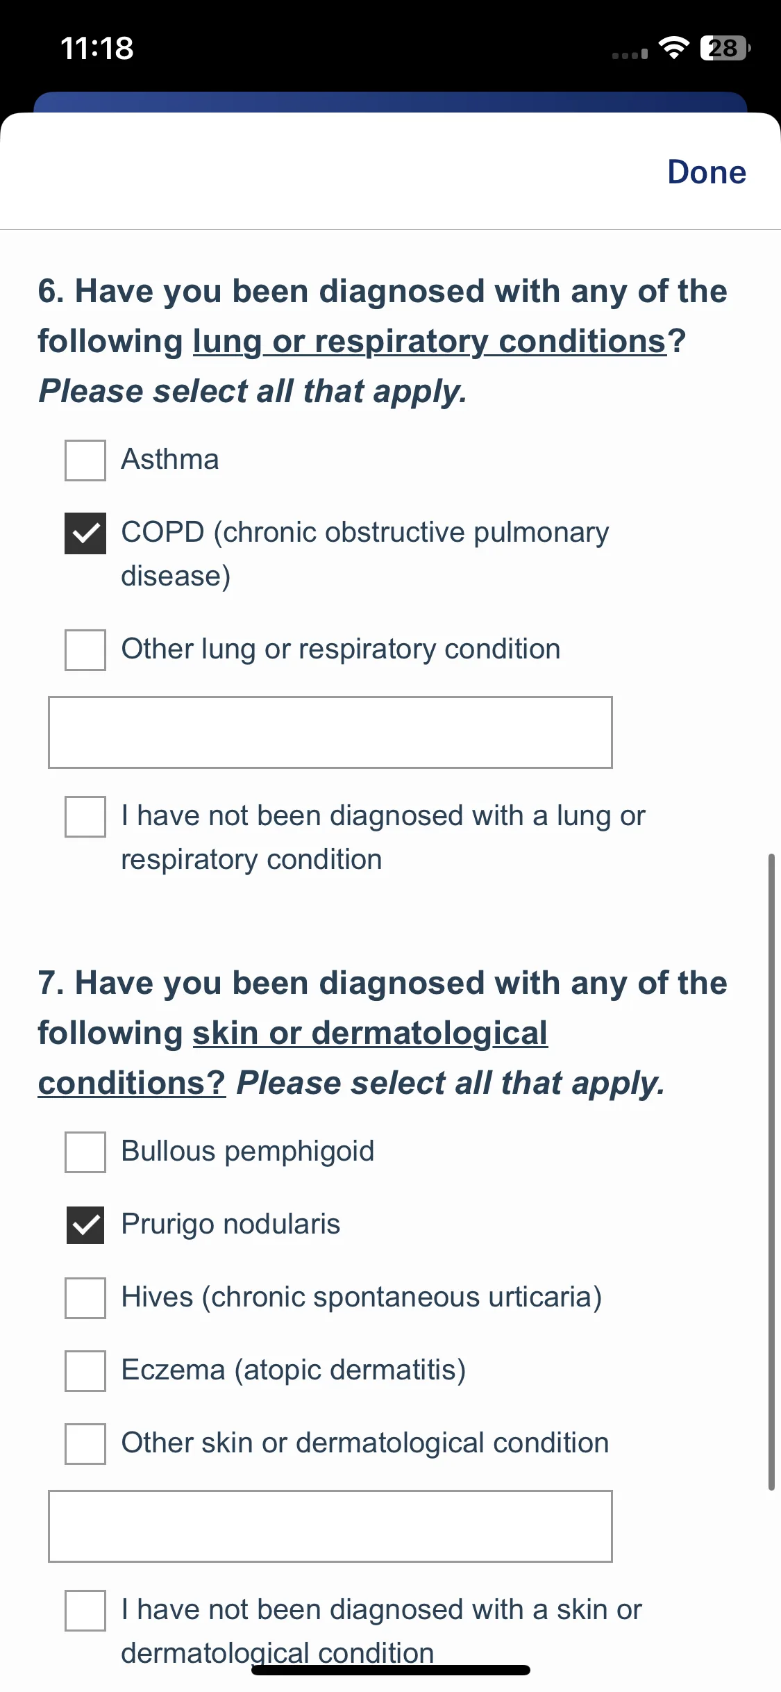Image resolution: width=781 pixels, height=1692 pixels.
Task: Tap the battery indicator icon
Action: tap(725, 48)
